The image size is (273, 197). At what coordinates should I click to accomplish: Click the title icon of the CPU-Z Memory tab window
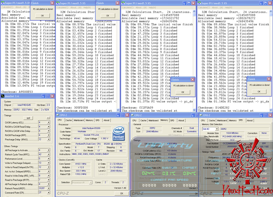click(x=132, y=115)
